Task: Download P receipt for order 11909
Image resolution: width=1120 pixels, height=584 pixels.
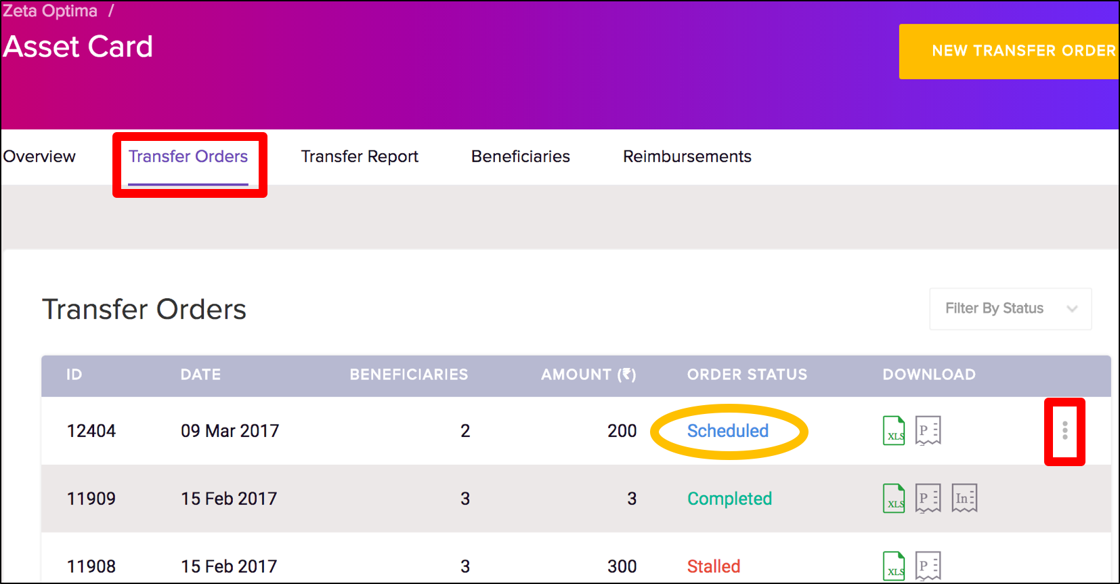Action: click(x=928, y=499)
